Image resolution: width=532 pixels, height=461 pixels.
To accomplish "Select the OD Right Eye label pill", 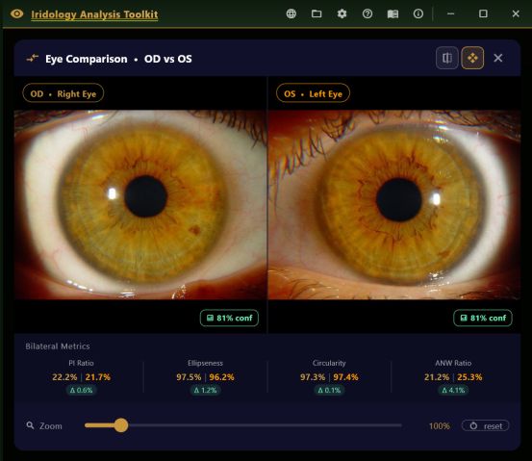I will tap(63, 93).
